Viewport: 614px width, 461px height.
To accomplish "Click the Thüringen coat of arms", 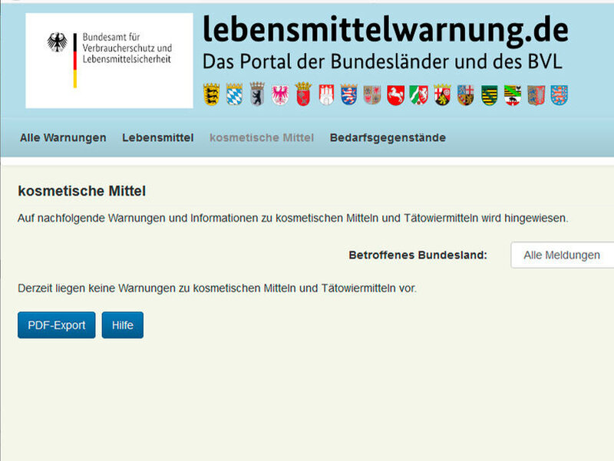I will (560, 95).
